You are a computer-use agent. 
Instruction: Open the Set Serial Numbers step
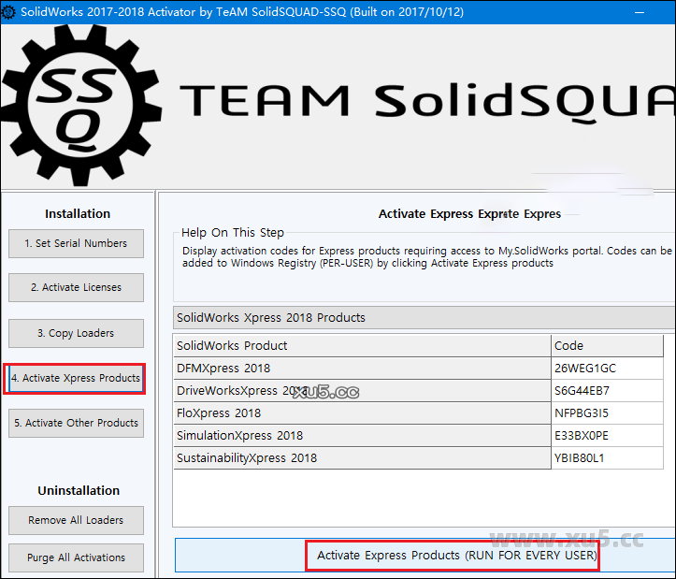(76, 243)
